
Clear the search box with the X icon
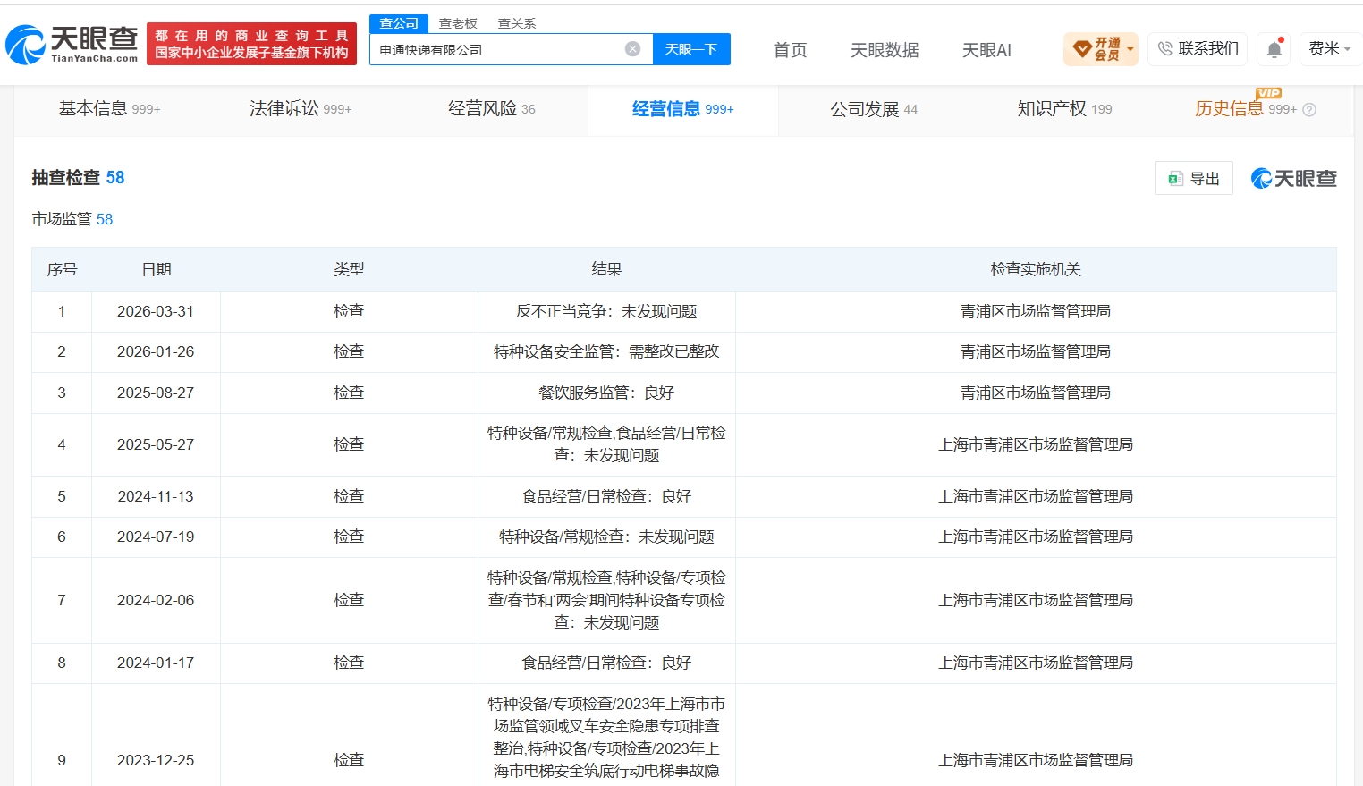pos(632,49)
